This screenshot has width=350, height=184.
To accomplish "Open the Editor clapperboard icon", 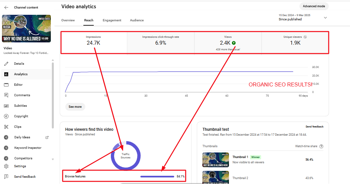I will (x=6, y=85).
